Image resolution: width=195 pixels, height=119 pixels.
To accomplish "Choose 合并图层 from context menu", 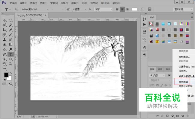I will coord(183,82).
